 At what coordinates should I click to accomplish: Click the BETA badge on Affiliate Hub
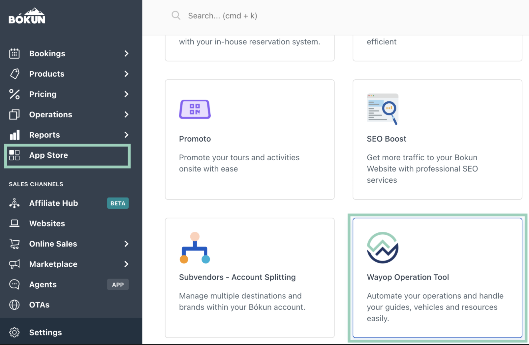[118, 203]
